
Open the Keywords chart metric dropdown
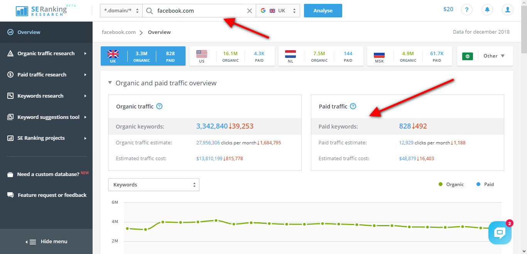click(x=154, y=185)
